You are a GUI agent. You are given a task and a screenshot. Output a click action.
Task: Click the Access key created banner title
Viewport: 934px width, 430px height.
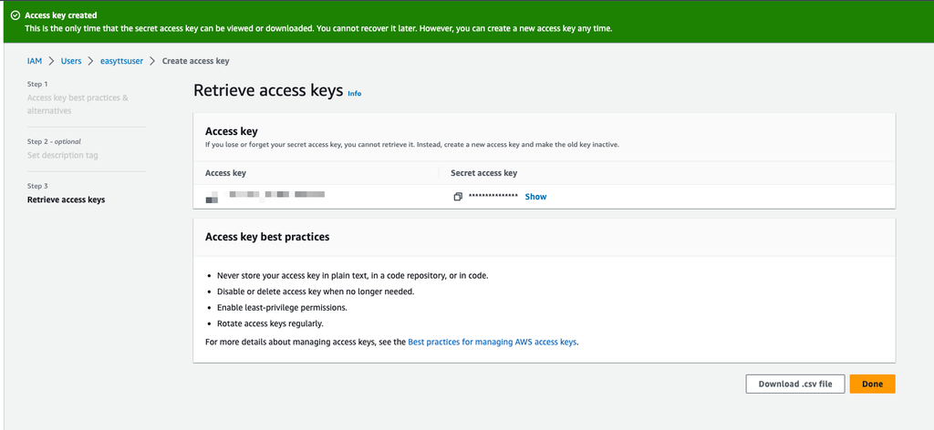coord(61,15)
